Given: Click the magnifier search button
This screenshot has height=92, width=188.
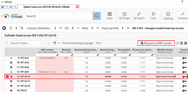Looking at the screenshot, I should coord(97,16).
